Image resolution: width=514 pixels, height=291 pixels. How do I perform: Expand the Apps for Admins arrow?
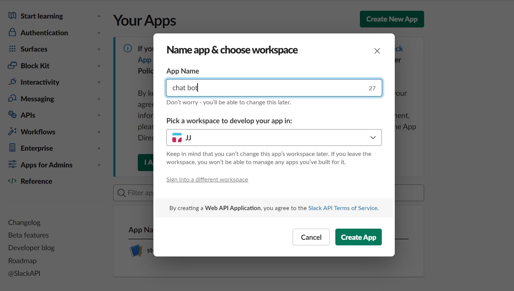pos(99,165)
